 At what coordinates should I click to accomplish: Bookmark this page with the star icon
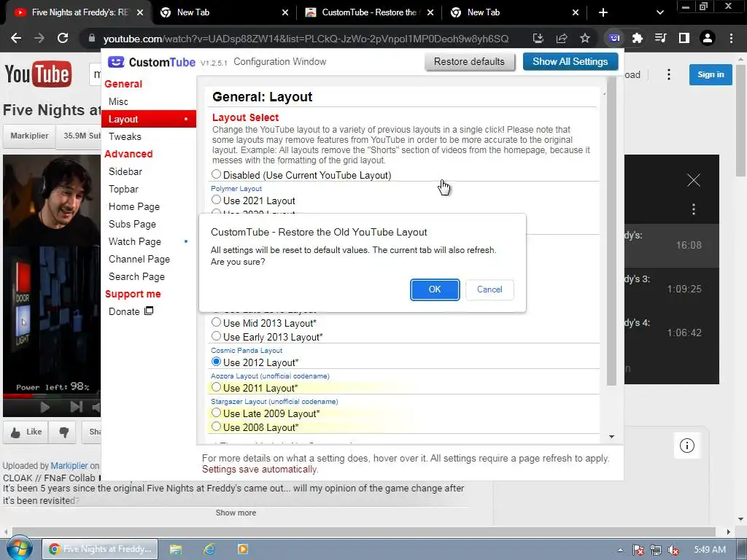585,38
